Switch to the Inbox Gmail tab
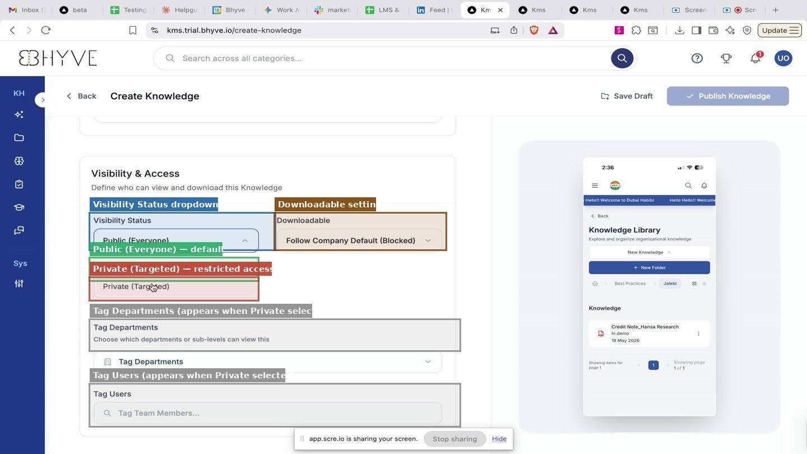The width and height of the screenshot is (807, 454). [x=26, y=10]
